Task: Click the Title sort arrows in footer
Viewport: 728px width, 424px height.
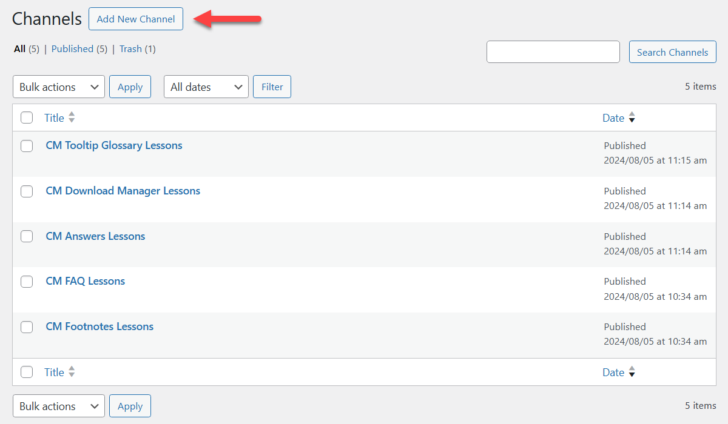Action: pos(72,372)
